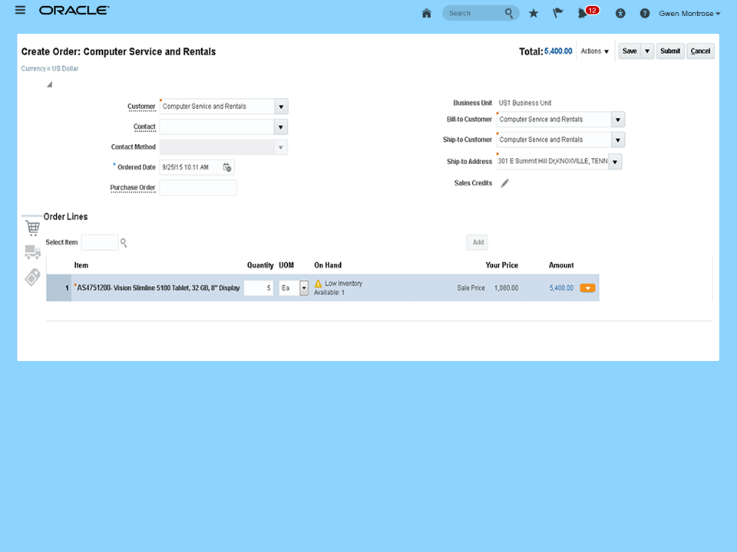Collapse the order header section triangle
737x552 pixels.
(49, 84)
